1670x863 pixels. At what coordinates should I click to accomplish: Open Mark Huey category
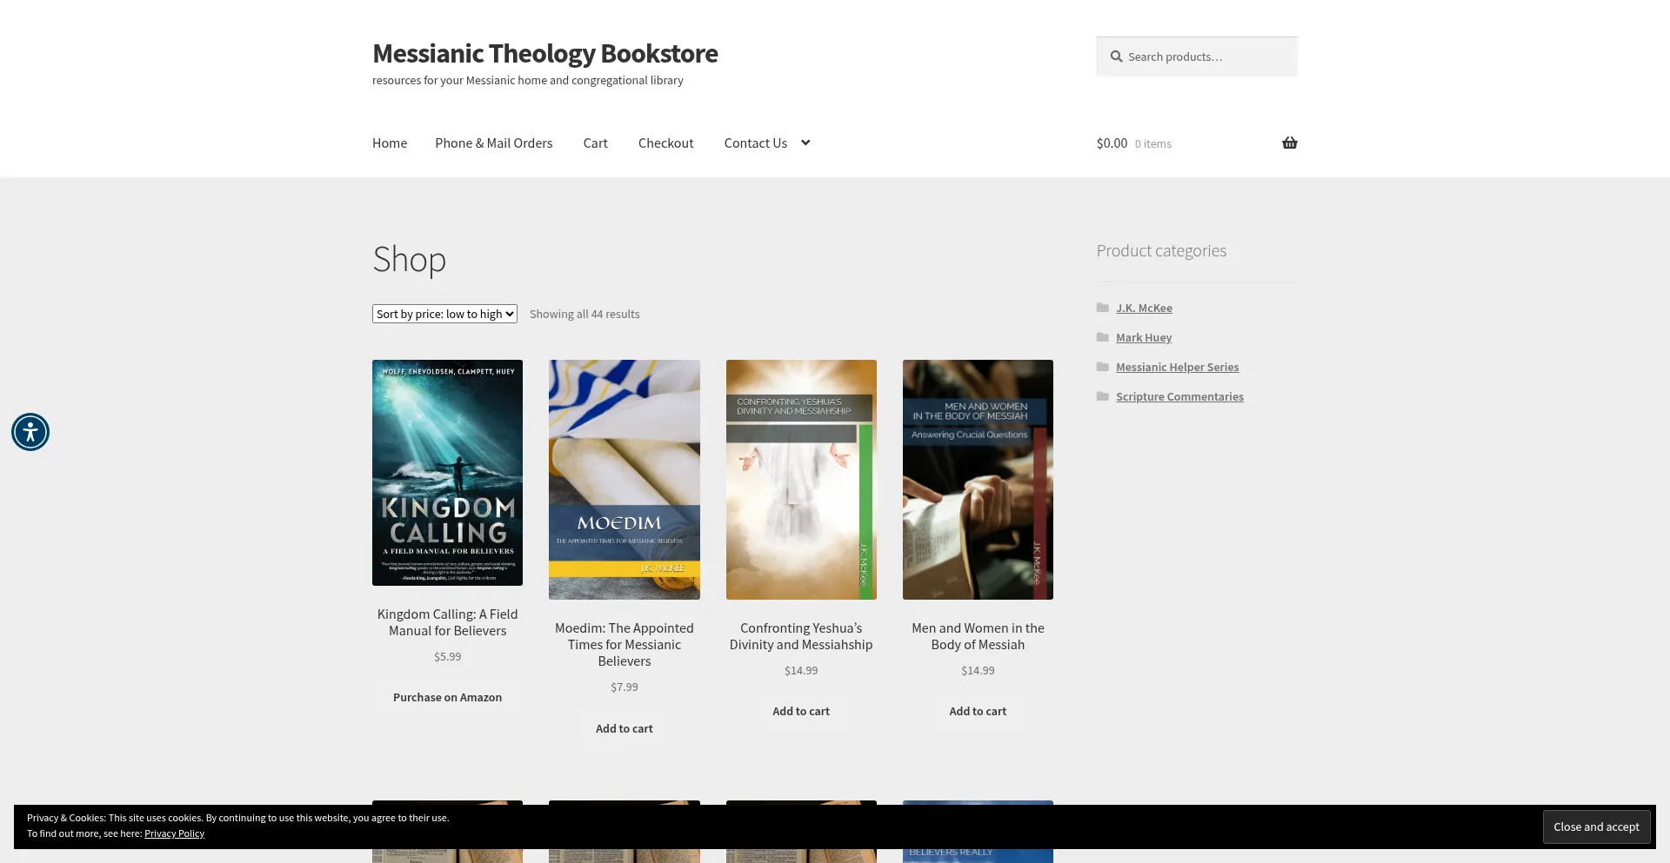[x=1144, y=337]
